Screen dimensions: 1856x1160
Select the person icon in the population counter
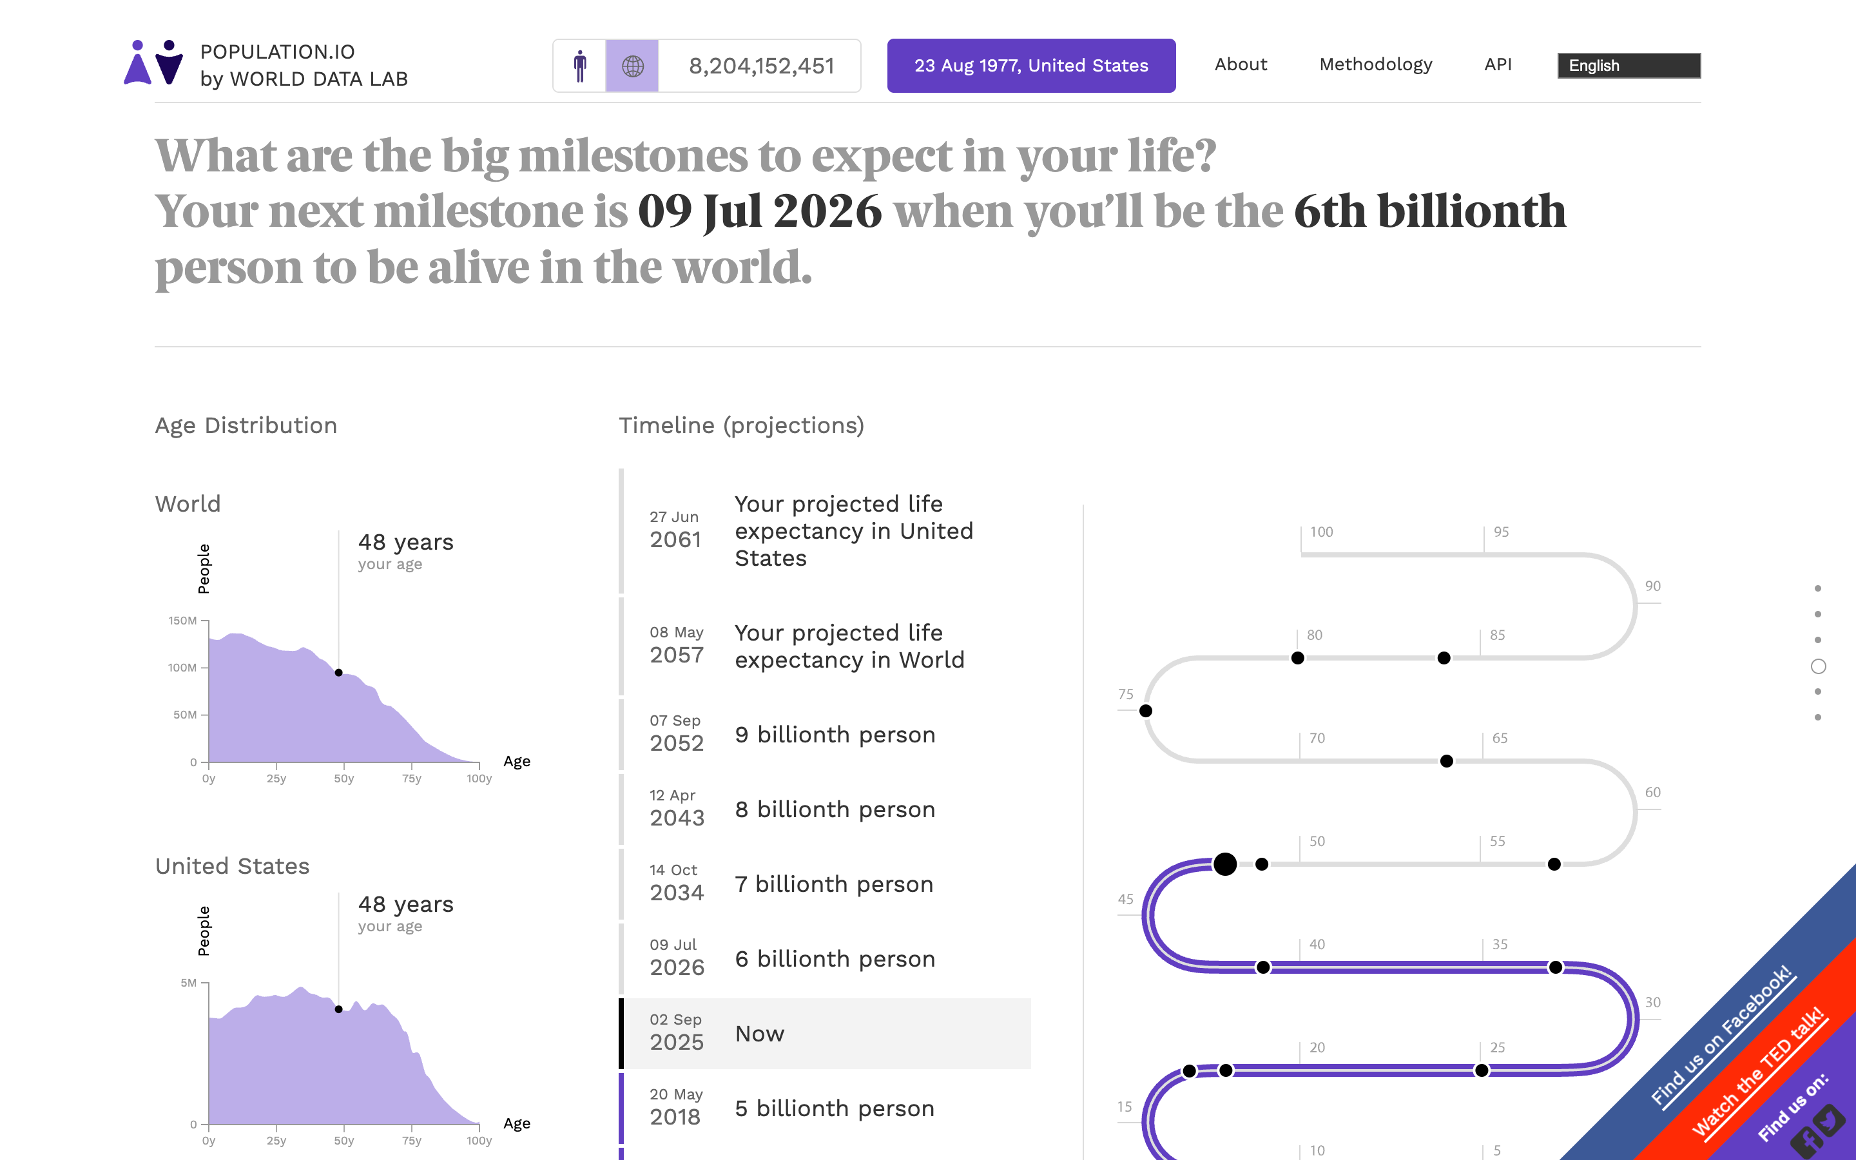[x=581, y=65]
